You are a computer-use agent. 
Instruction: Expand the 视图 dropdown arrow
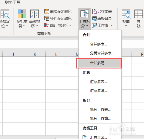[x=126, y=26]
